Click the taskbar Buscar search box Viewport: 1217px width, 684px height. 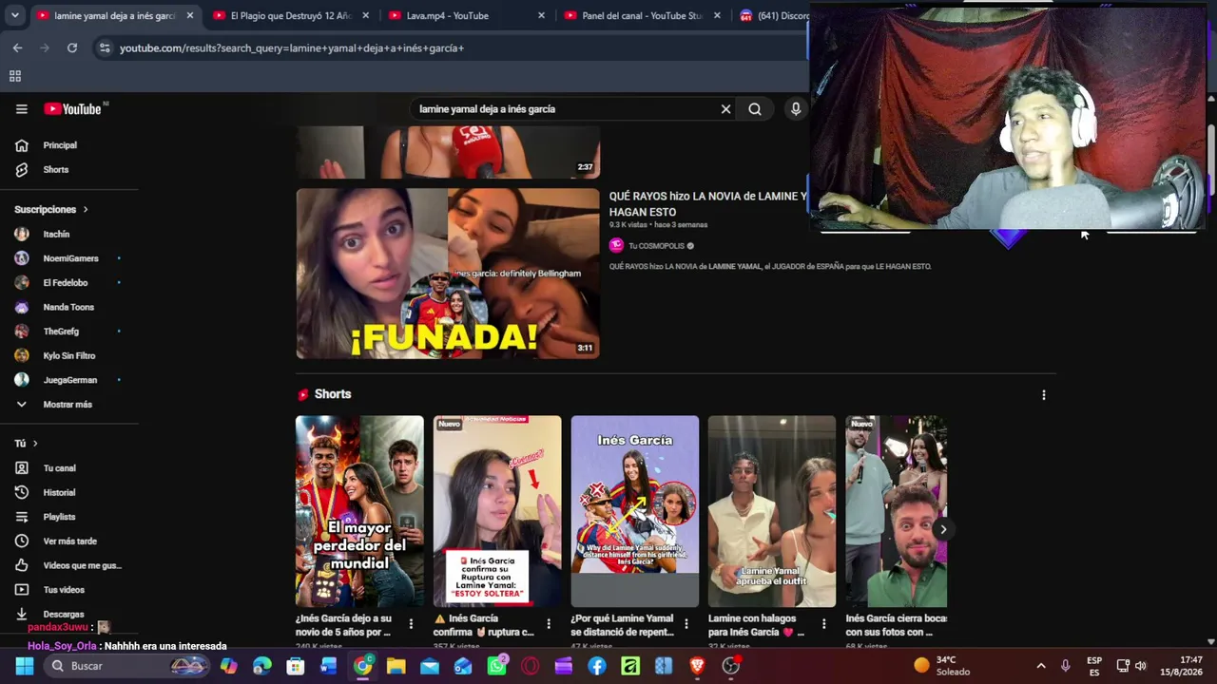coord(126,666)
